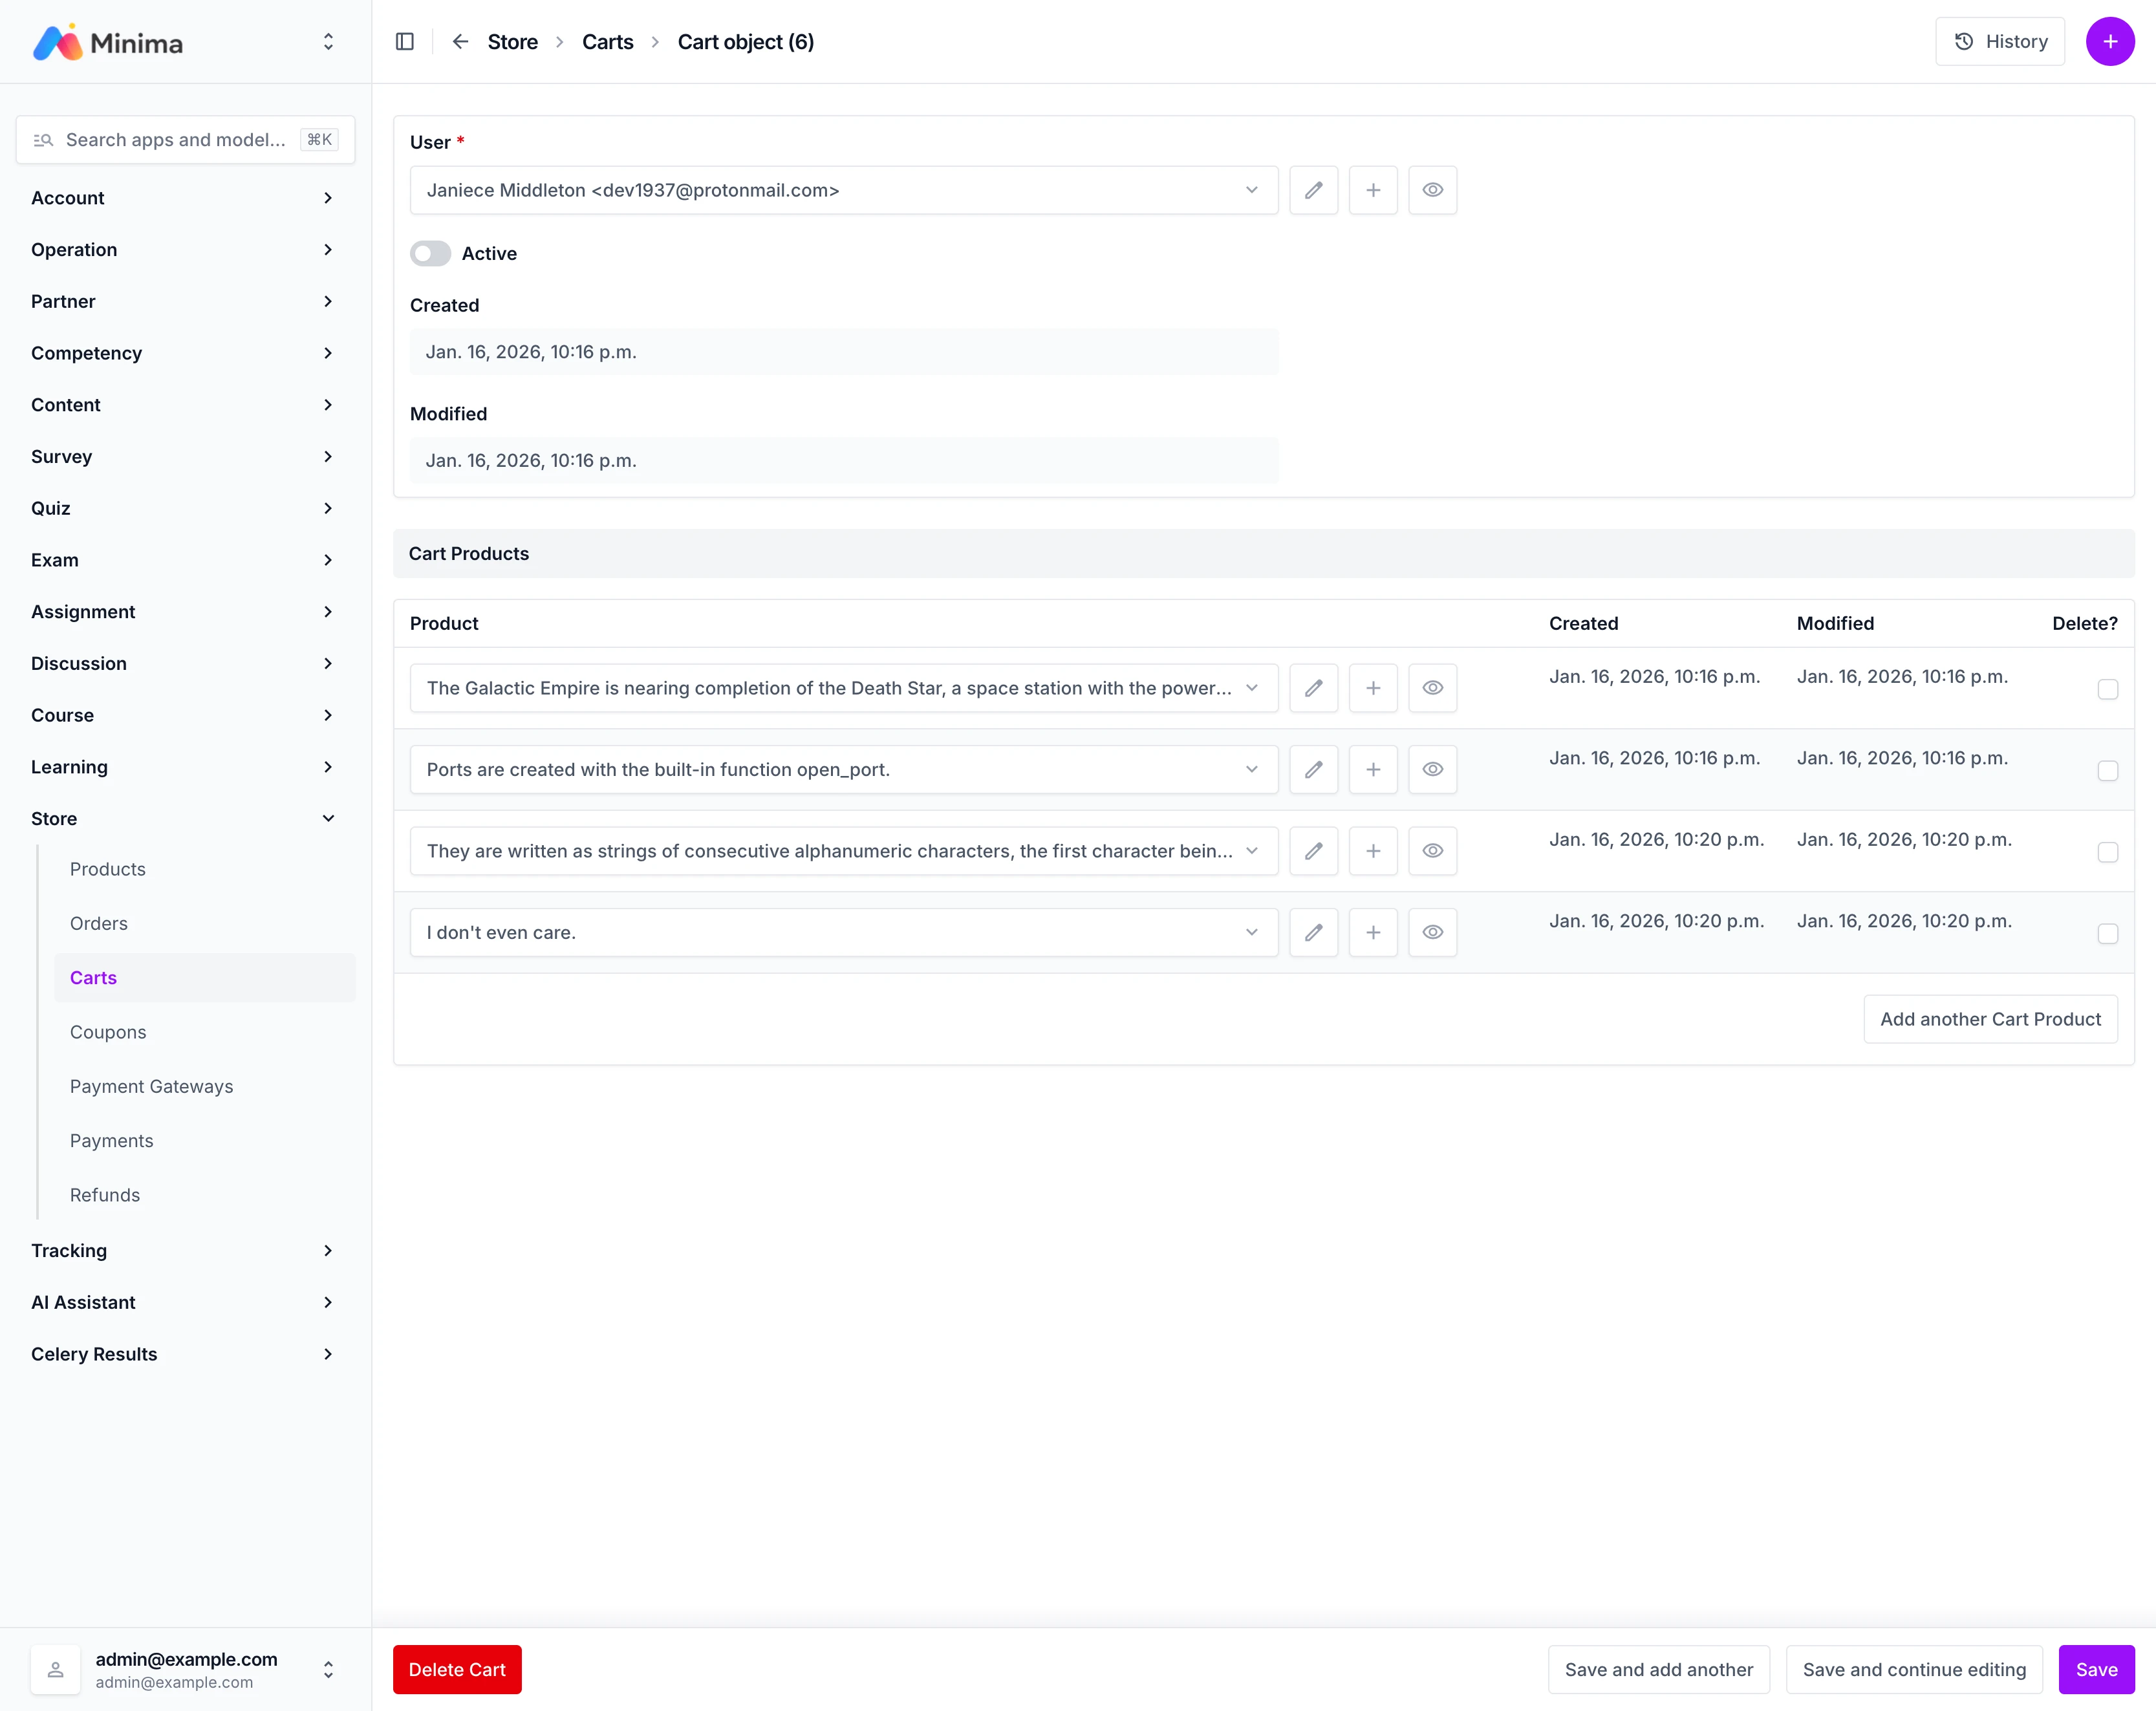Open Coupons in the Store menu

[x=108, y=1032]
